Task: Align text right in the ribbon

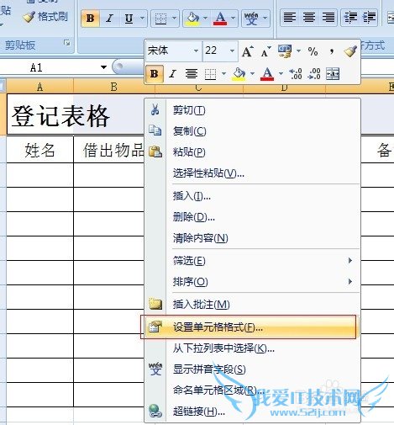Action: pyautogui.click(x=328, y=18)
